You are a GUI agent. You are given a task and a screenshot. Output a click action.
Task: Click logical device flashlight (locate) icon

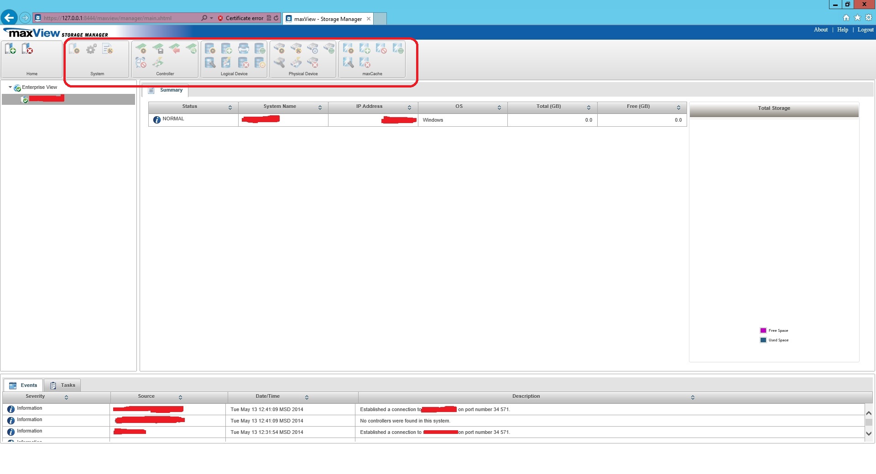(x=210, y=62)
